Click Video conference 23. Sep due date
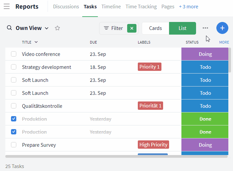Screen dimensions: 233x171 tap(98, 54)
